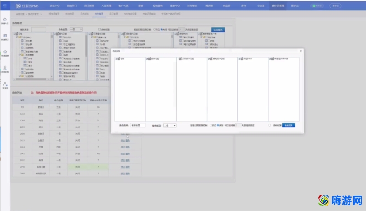Click the outlined pill button at top right
Image resolution: width=366 pixels, height=211 pixels.
pos(335,6)
